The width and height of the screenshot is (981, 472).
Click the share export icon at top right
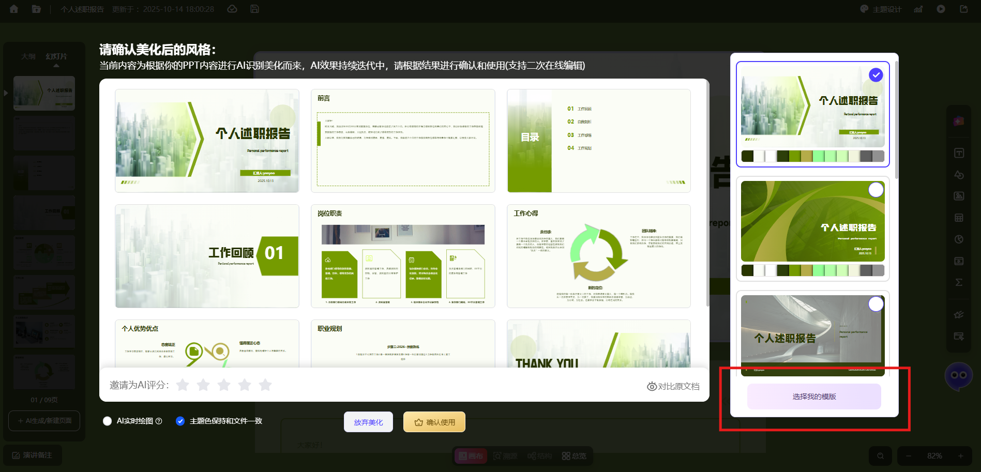click(x=964, y=9)
